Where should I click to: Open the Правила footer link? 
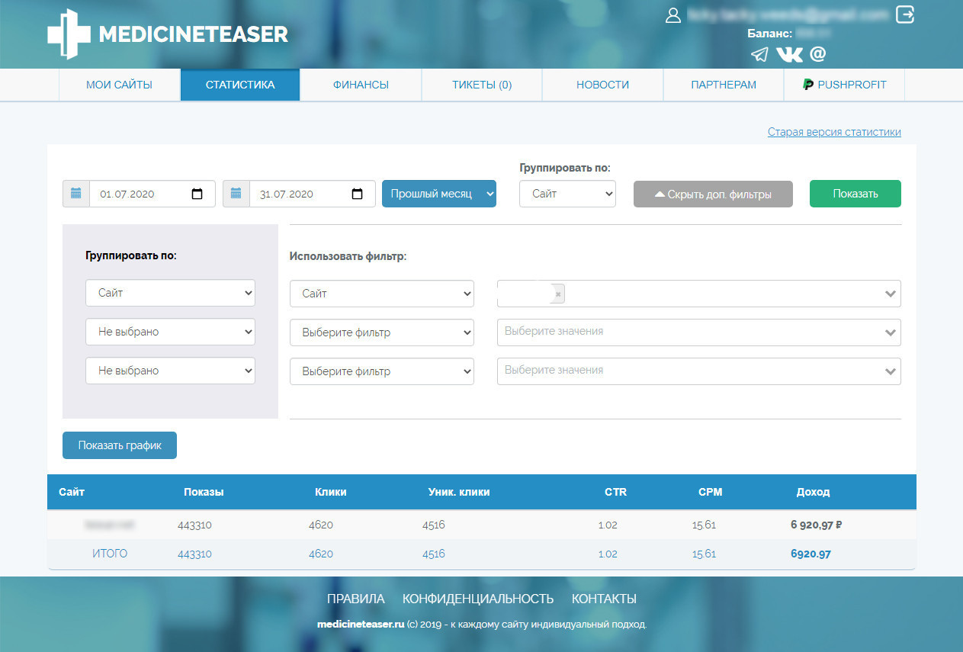click(x=355, y=599)
